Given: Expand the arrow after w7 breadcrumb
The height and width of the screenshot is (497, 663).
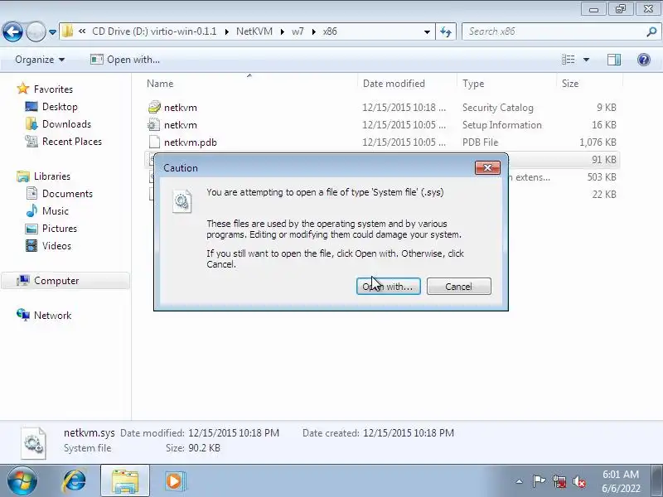Looking at the screenshot, I should [x=314, y=31].
